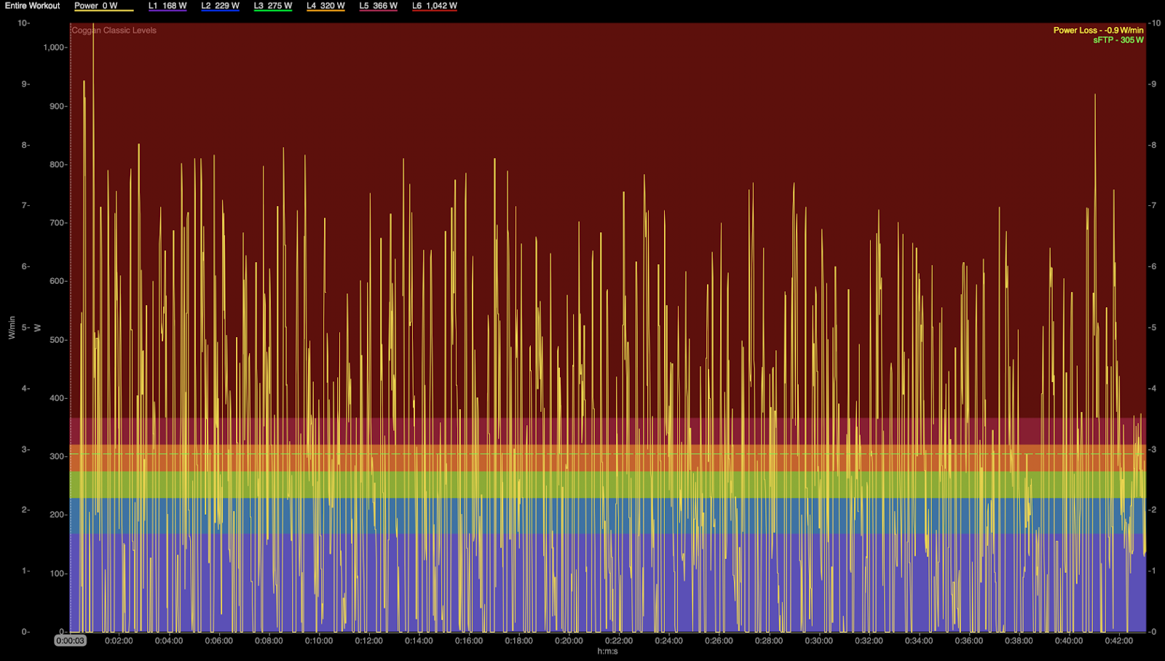Click the 0:34:00 time axis label

919,641
